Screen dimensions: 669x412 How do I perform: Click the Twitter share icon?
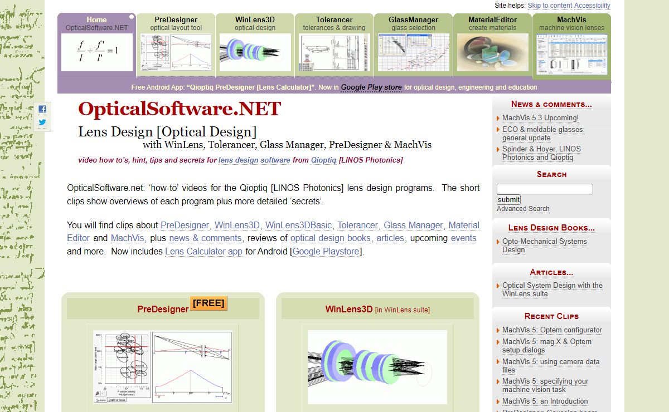pyautogui.click(x=42, y=122)
